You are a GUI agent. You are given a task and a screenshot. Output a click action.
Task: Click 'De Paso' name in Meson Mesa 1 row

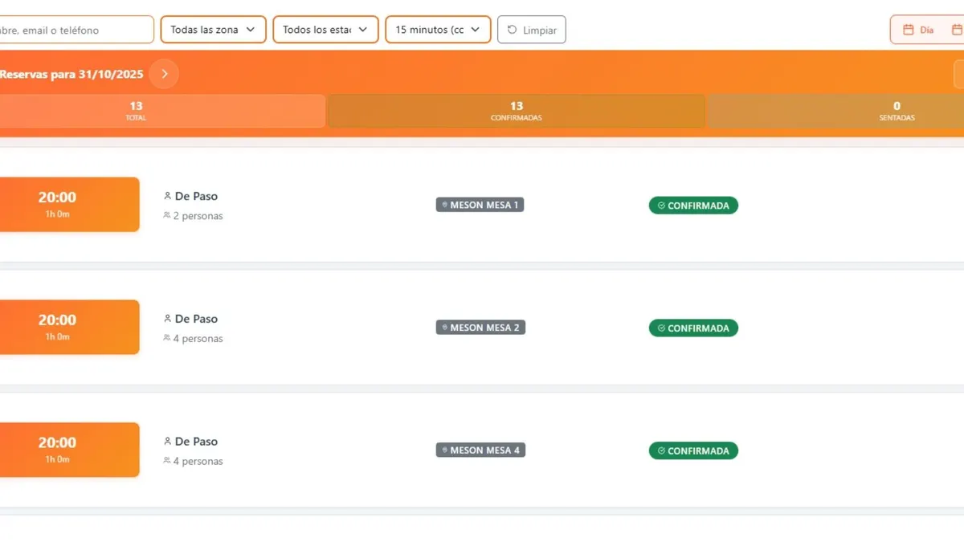[196, 196]
